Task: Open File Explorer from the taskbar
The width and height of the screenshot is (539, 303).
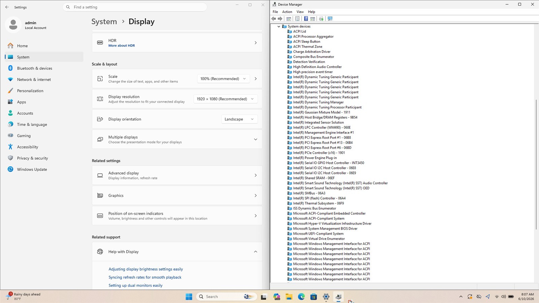Action: [289, 297]
